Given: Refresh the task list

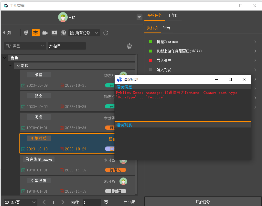Looking at the screenshot, I should [x=106, y=33].
